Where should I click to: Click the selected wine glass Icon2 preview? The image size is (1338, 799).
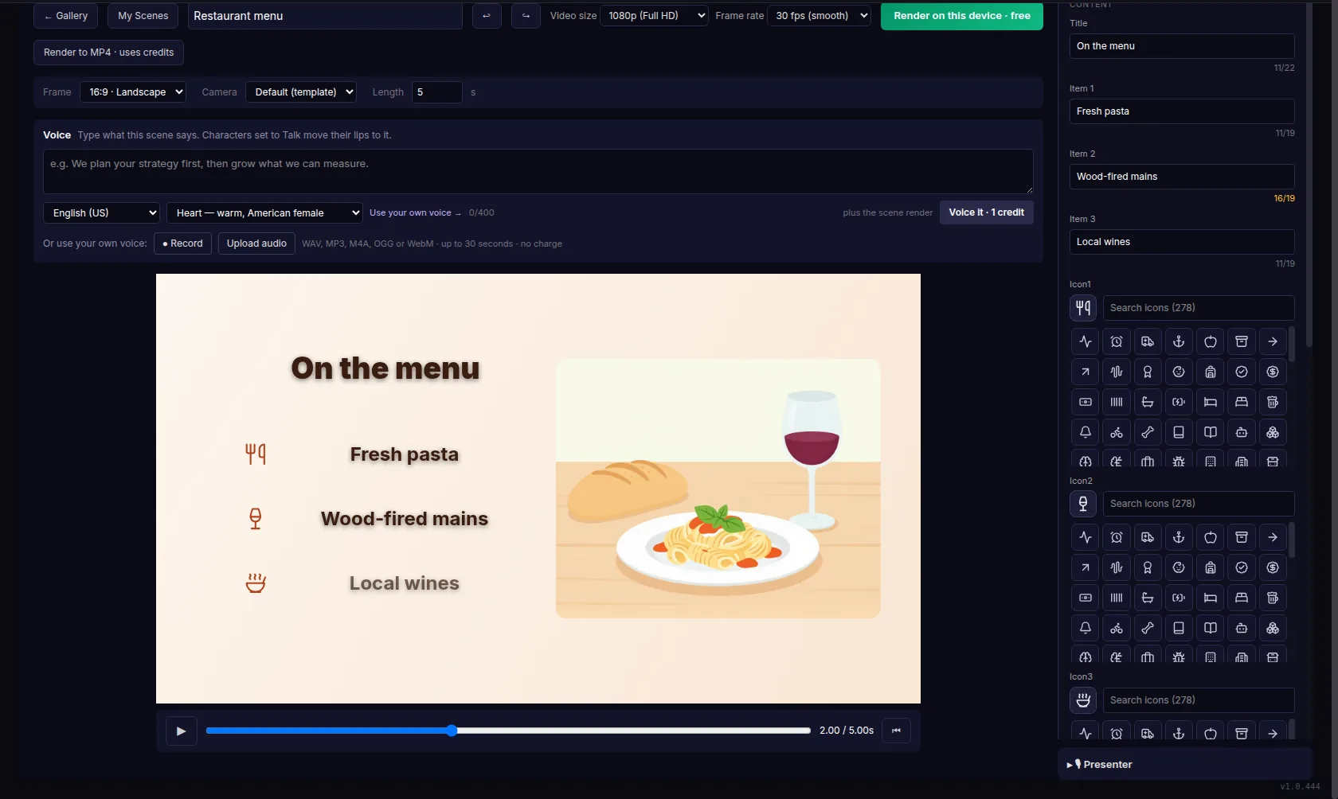(x=1083, y=503)
